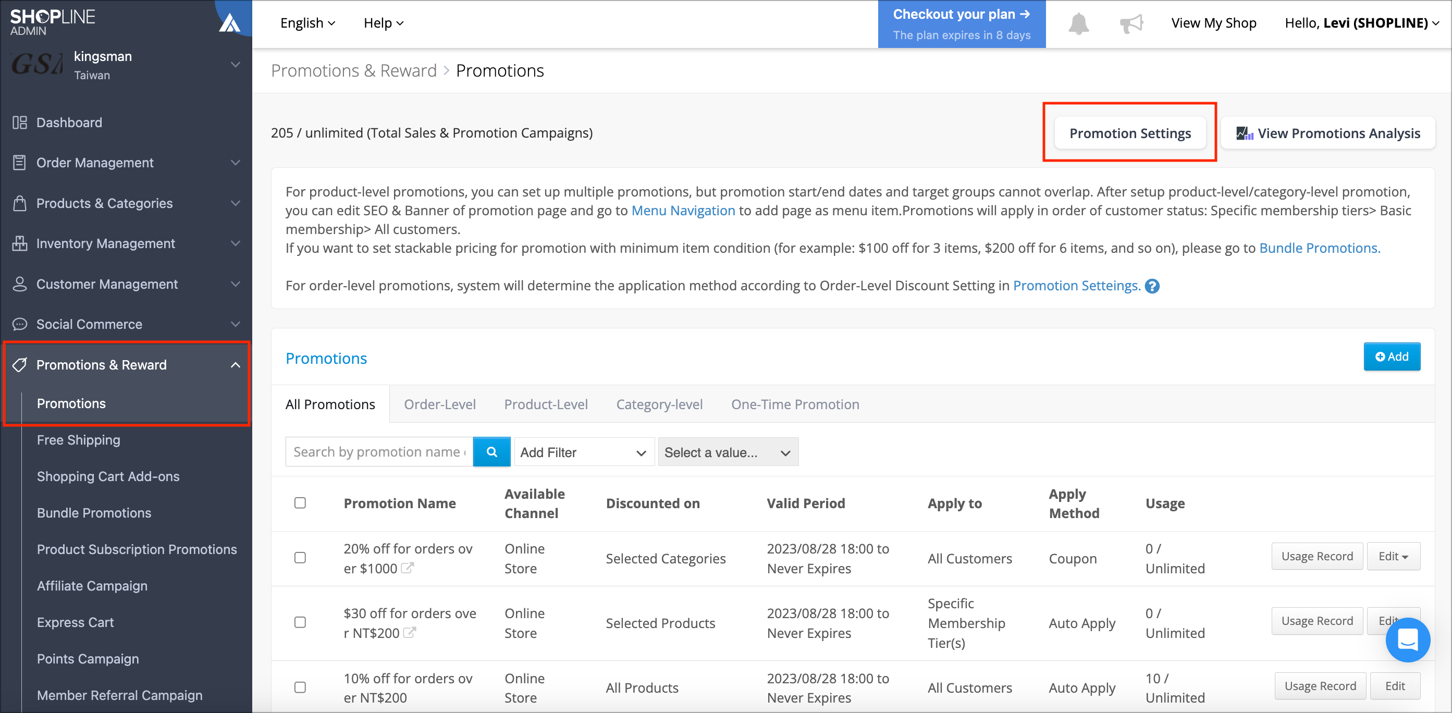Switch to the One-Time Promotion tab

(x=795, y=404)
